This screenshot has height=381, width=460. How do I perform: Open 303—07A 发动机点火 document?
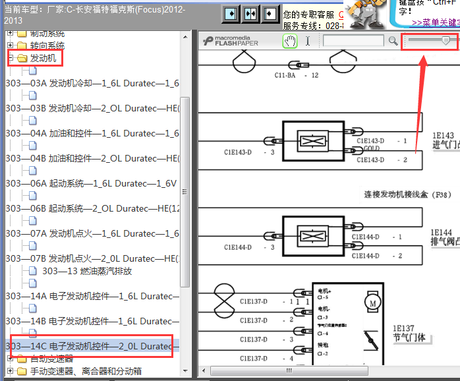(92, 233)
